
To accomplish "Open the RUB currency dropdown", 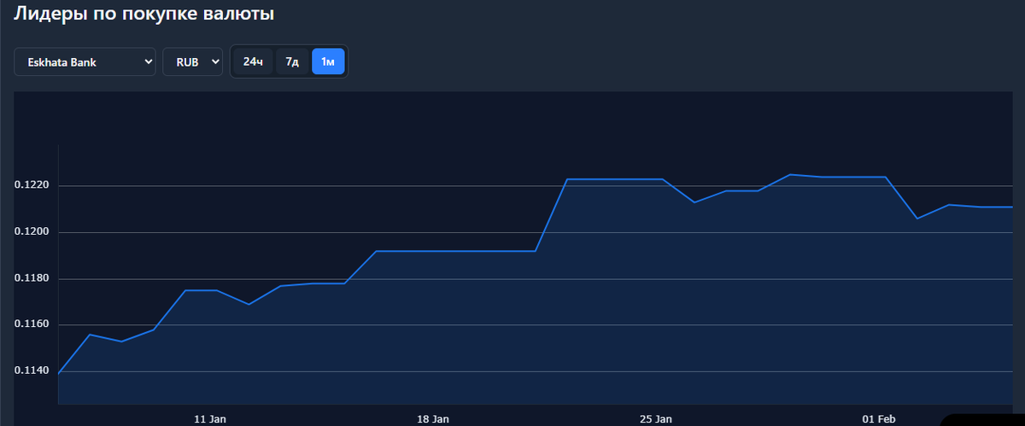I will (193, 61).
